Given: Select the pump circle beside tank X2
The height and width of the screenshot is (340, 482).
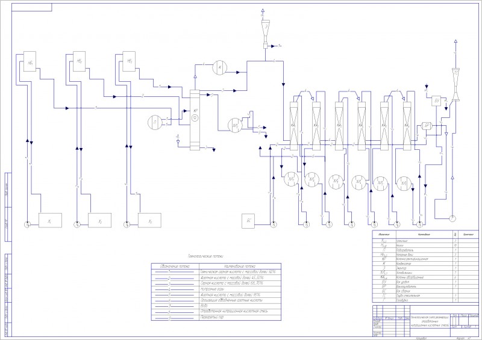Looking at the screenshot, I should coord(77,225).
